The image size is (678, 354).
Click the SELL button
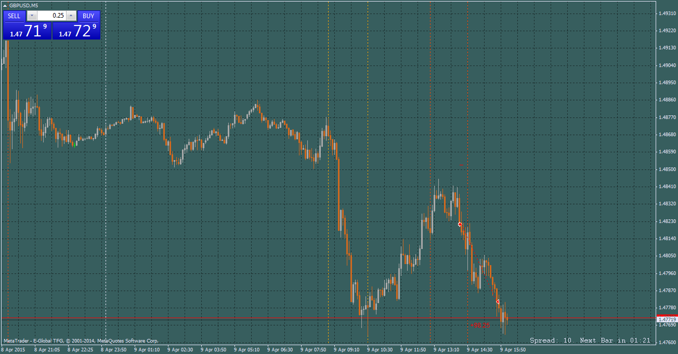14,16
